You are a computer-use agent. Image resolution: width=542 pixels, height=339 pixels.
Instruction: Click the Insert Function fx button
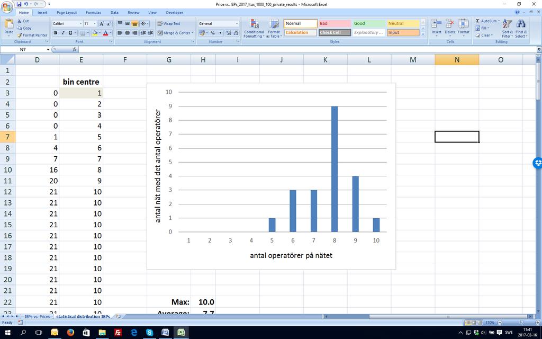75,49
